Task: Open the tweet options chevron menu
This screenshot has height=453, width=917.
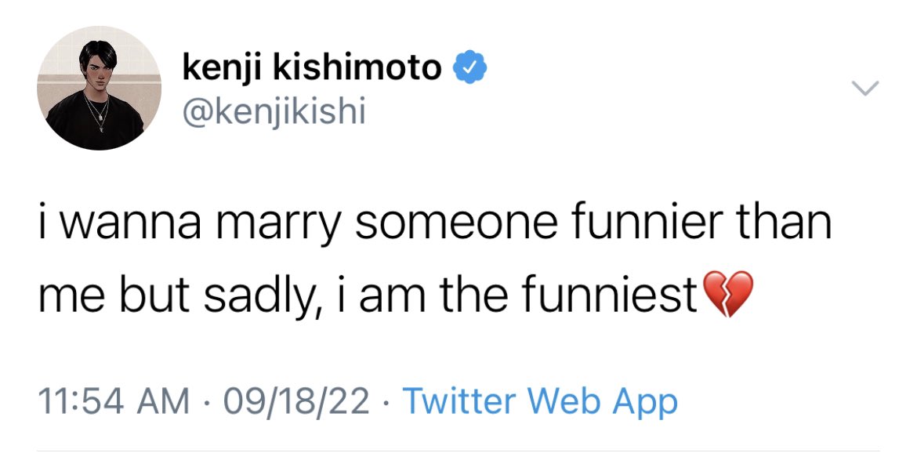Action: click(865, 89)
